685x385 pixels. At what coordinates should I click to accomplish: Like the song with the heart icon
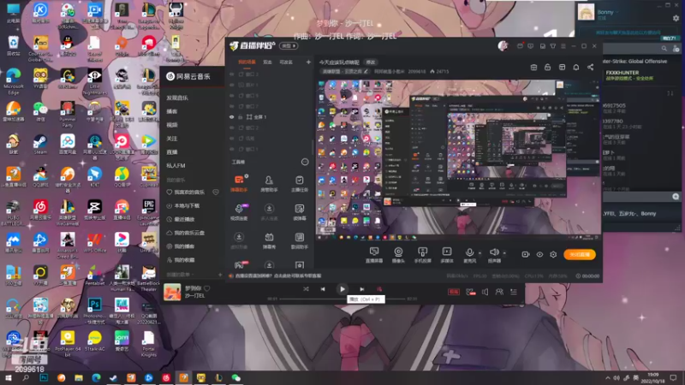tap(207, 288)
